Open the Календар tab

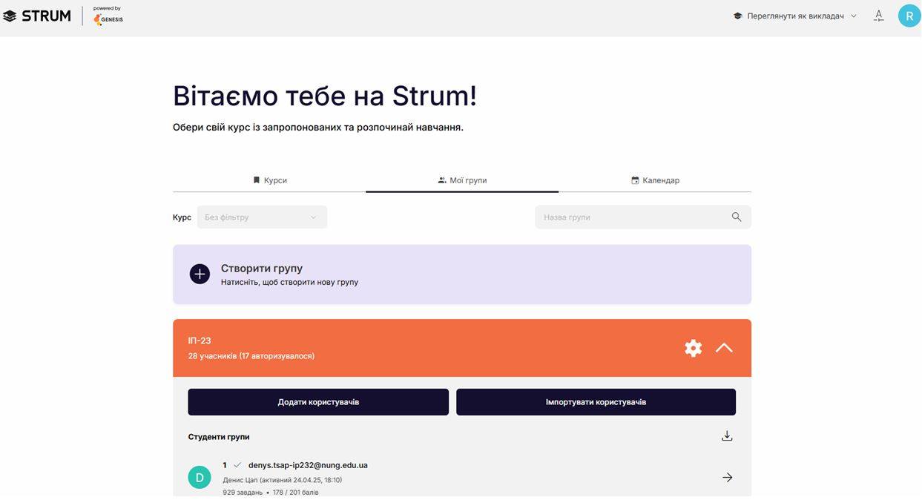click(x=655, y=180)
